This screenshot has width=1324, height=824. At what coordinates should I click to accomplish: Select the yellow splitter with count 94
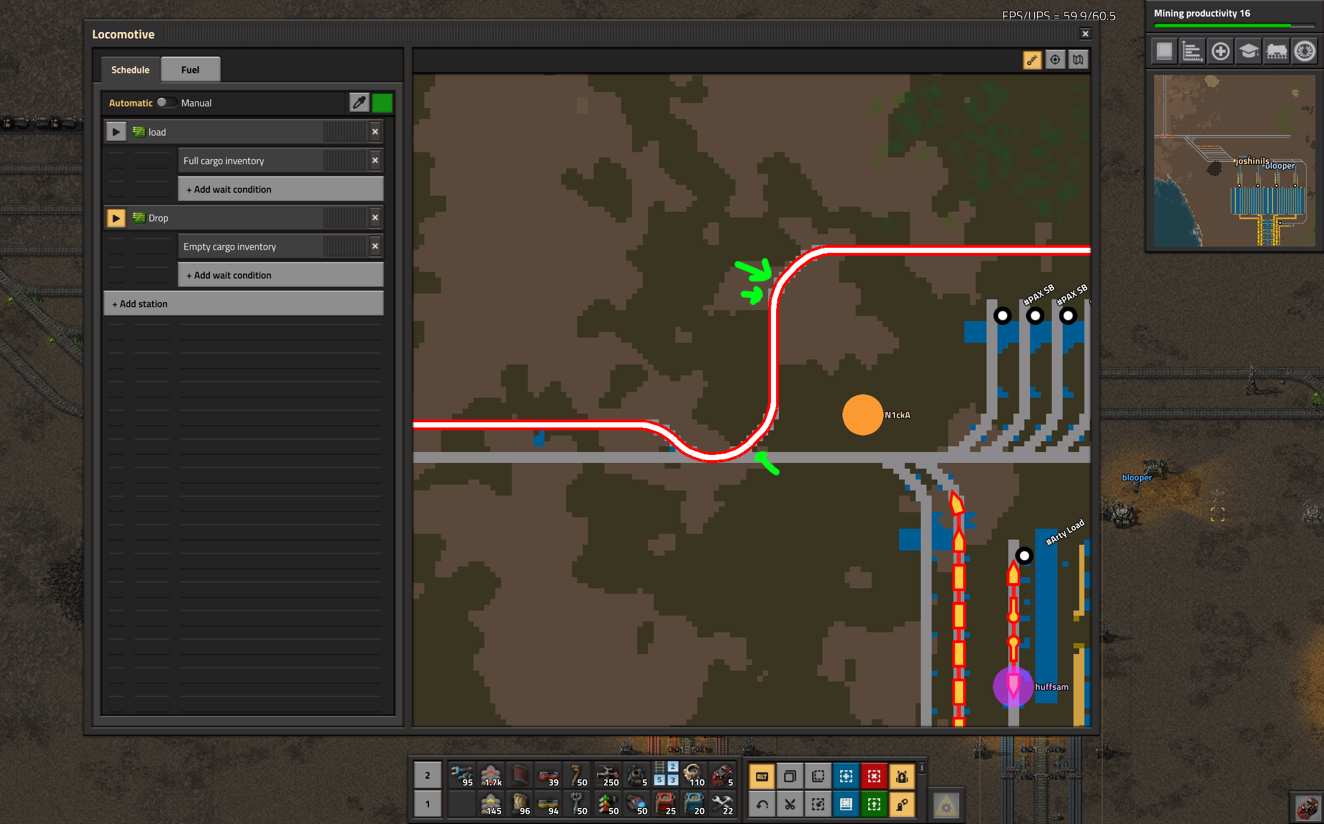548,804
